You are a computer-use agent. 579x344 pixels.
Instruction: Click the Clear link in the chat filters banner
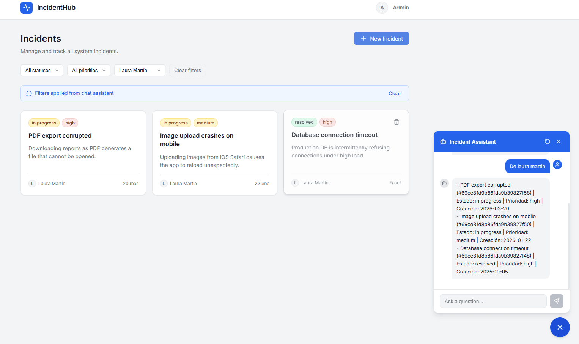point(395,93)
